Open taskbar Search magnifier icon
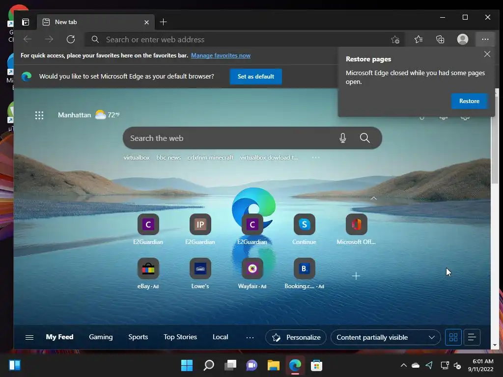 point(208,365)
